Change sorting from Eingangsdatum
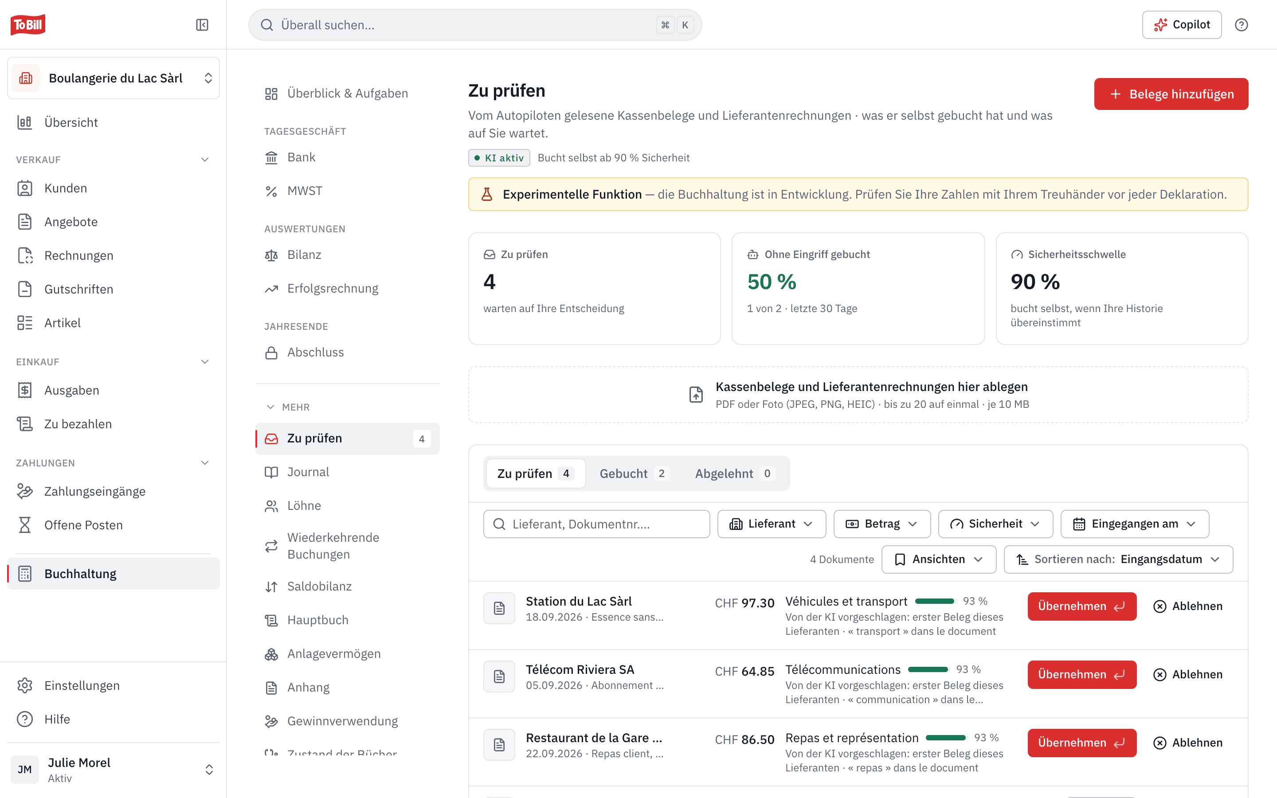Viewport: 1277px width, 798px height. pyautogui.click(x=1118, y=559)
